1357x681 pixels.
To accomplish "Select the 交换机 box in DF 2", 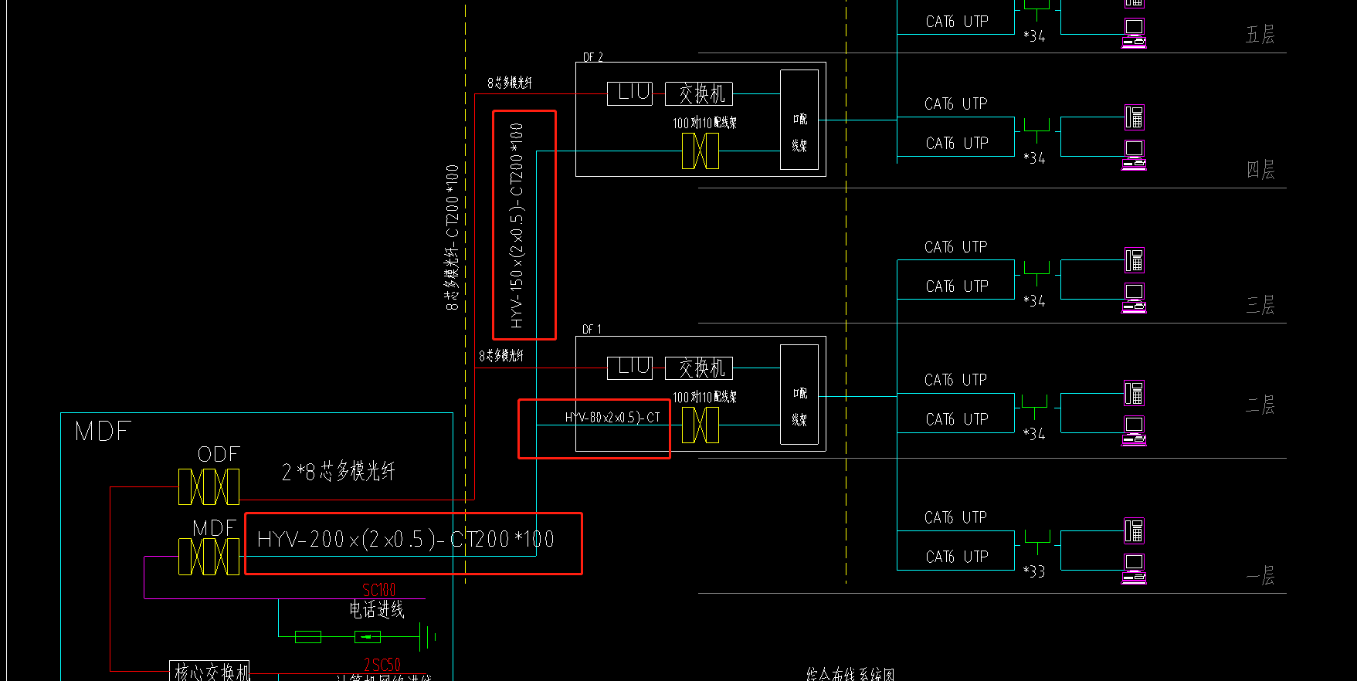I will [699, 93].
